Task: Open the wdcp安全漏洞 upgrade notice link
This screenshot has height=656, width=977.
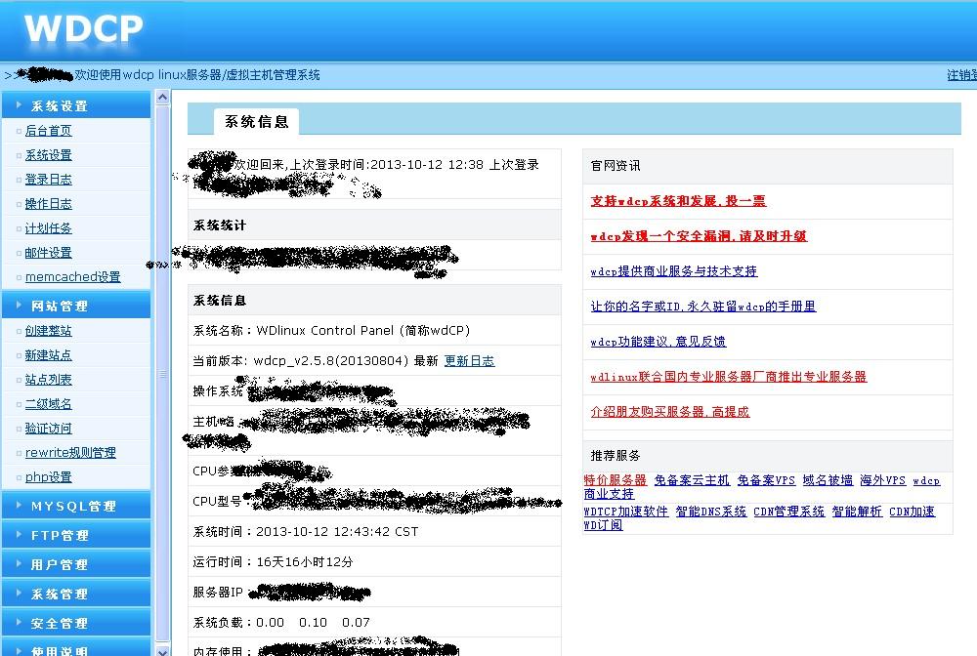Action: [699, 236]
